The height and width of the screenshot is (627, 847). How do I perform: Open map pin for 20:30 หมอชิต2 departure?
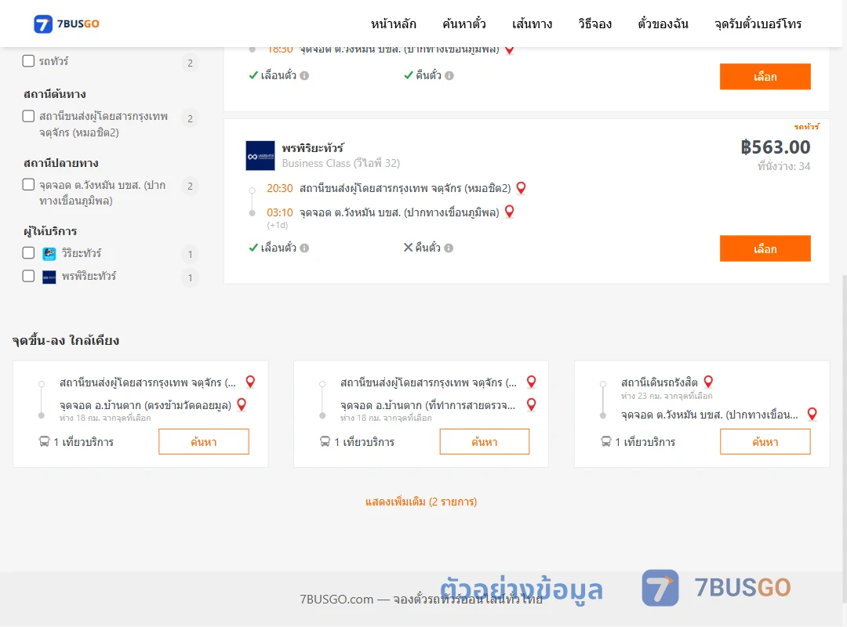point(522,188)
